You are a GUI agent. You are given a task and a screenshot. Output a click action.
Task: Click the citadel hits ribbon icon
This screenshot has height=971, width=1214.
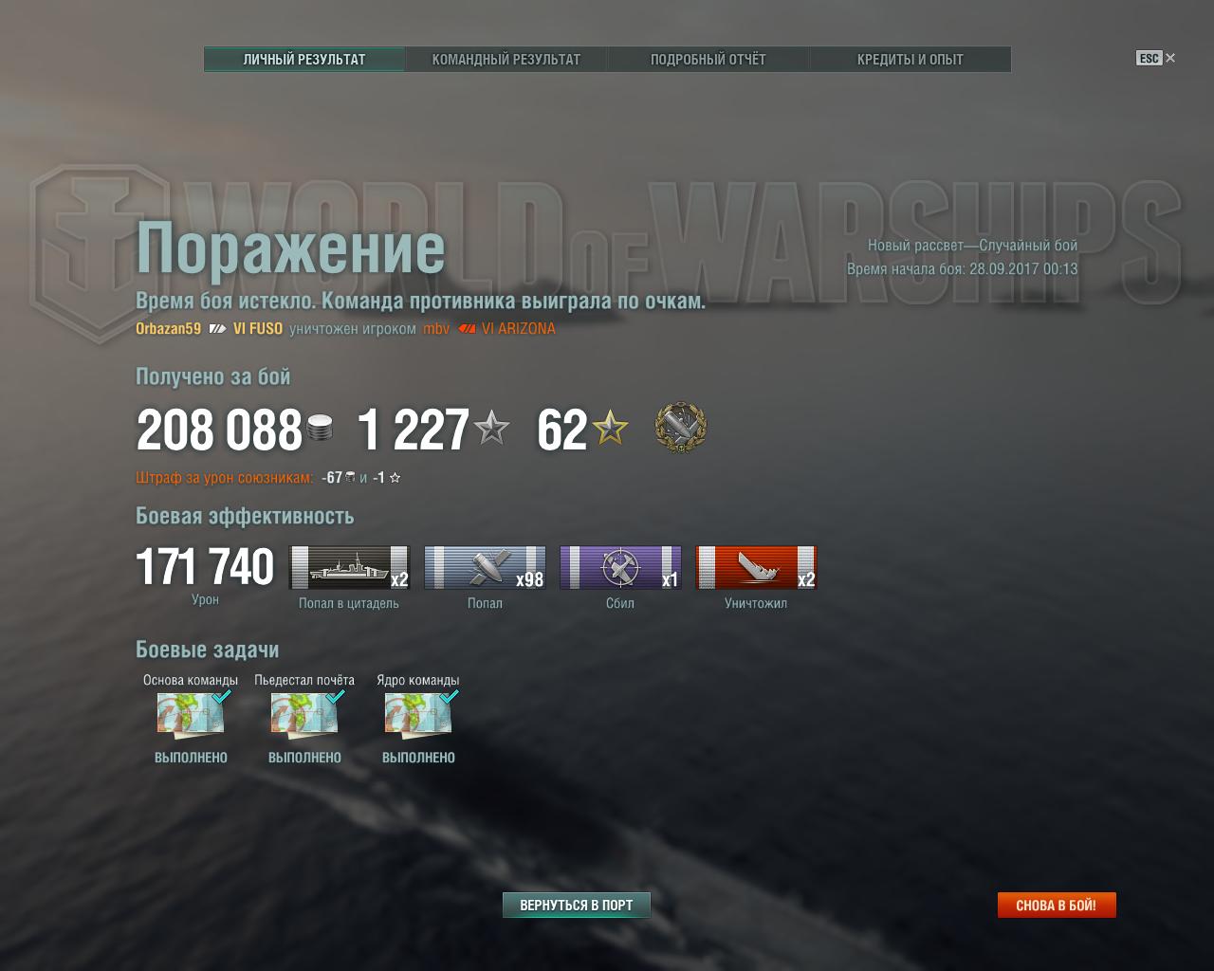pos(349,567)
